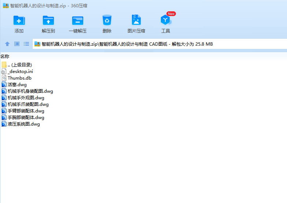Select the 手腕部装配体.dwg file name
Viewport: 287px width, 203px height.
point(26,117)
